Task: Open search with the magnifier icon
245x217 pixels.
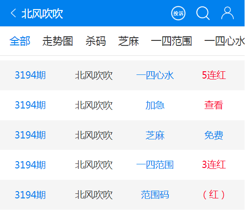Action: click(x=203, y=13)
